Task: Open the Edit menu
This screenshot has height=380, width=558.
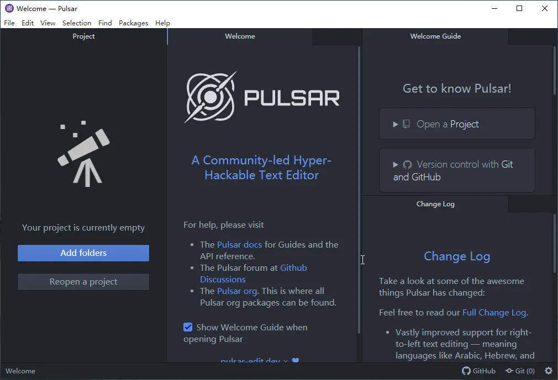Action: pos(28,23)
